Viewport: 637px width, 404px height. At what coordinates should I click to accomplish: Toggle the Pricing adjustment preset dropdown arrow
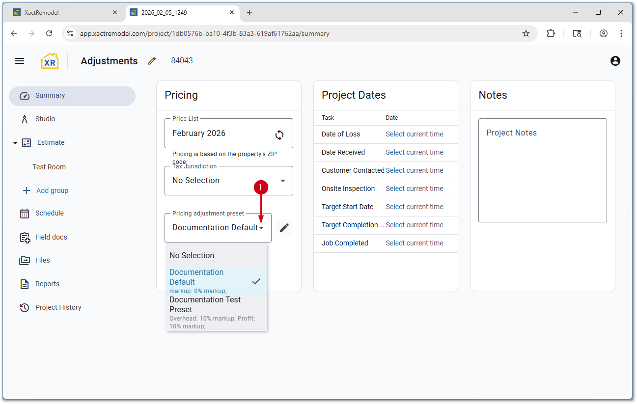click(262, 228)
